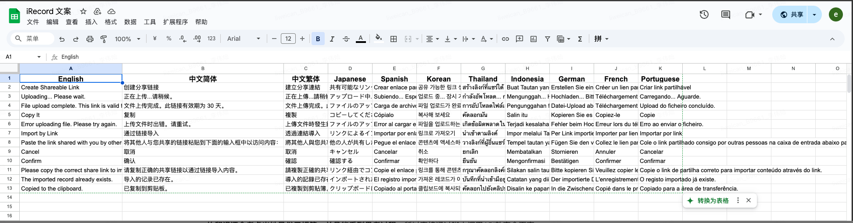The height and width of the screenshot is (223, 853).
Task: Open the 插入 menu
Action: (x=91, y=22)
